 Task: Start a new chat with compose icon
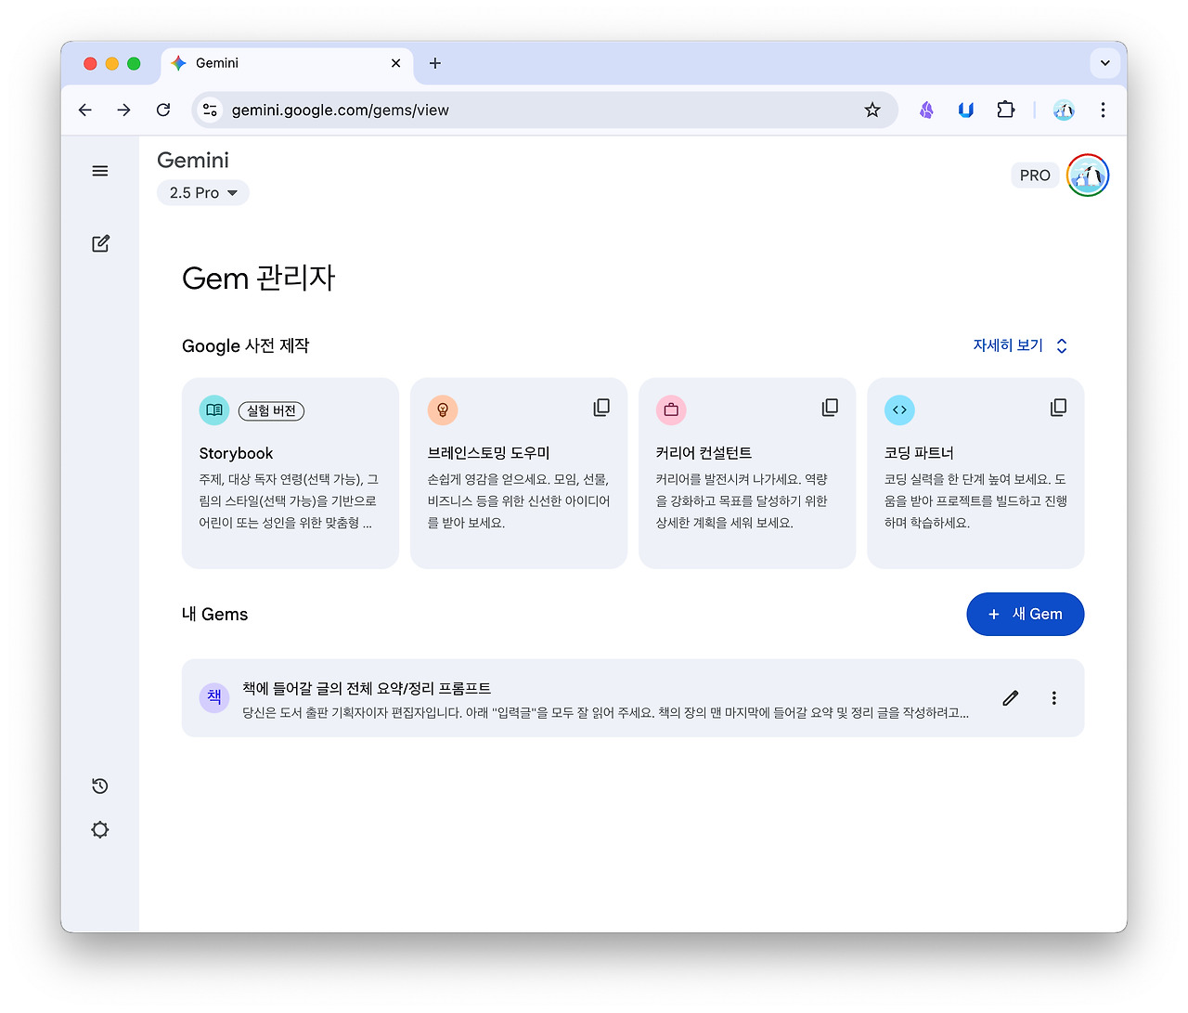[x=100, y=243]
